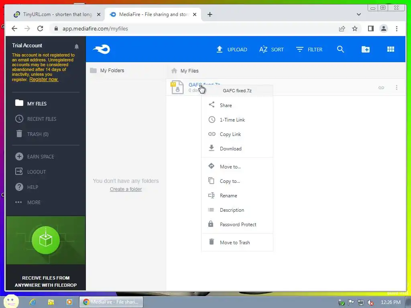Open Trash (0) in sidebar
The image size is (411, 308).
pos(32,134)
